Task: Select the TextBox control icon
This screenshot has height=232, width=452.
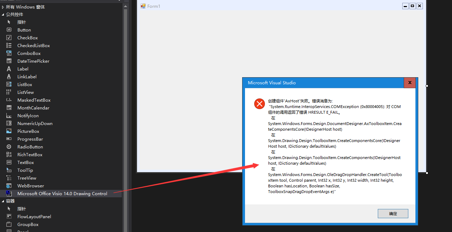Action: (9, 163)
